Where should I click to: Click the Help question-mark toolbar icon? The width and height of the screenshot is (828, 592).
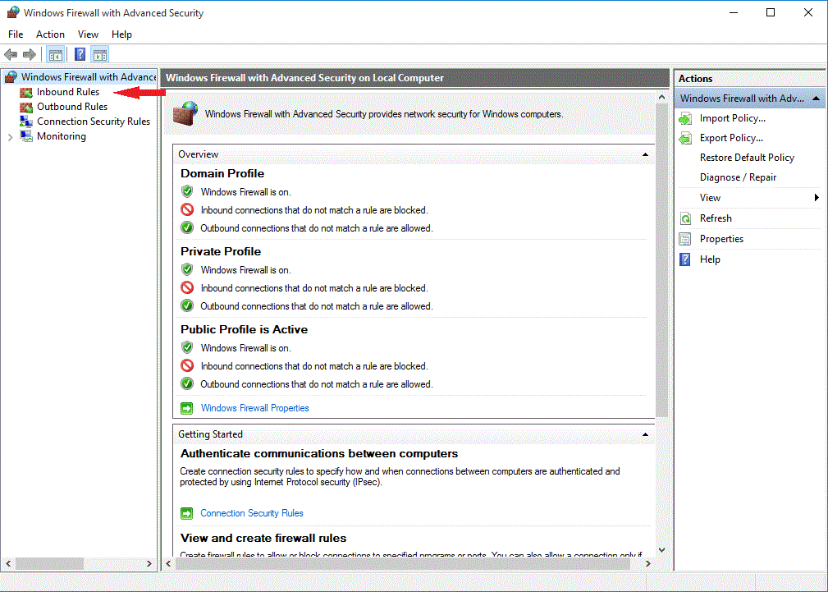pyautogui.click(x=79, y=54)
